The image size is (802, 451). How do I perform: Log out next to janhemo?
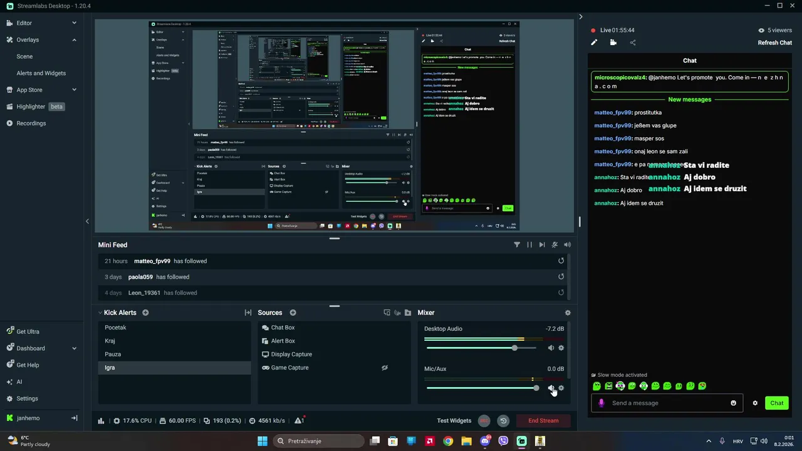pos(74,418)
